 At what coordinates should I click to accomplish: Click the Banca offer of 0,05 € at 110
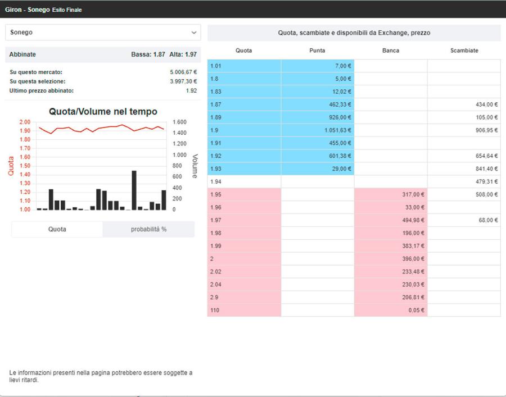click(x=391, y=311)
